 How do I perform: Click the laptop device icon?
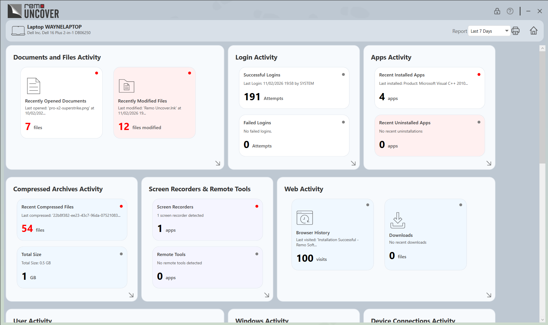(x=18, y=30)
